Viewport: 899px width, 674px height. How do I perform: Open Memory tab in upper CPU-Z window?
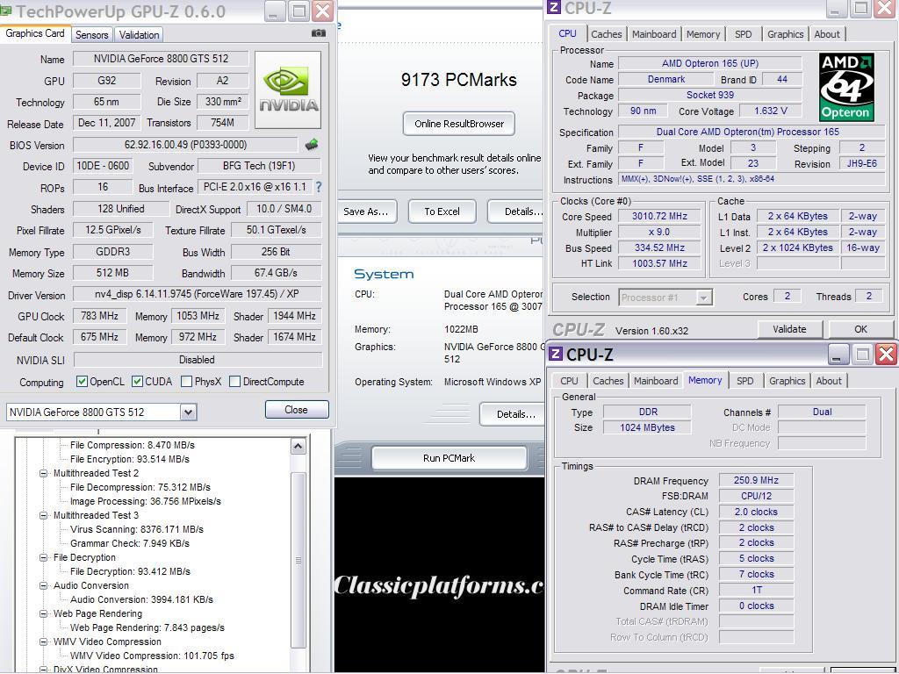[x=703, y=34]
